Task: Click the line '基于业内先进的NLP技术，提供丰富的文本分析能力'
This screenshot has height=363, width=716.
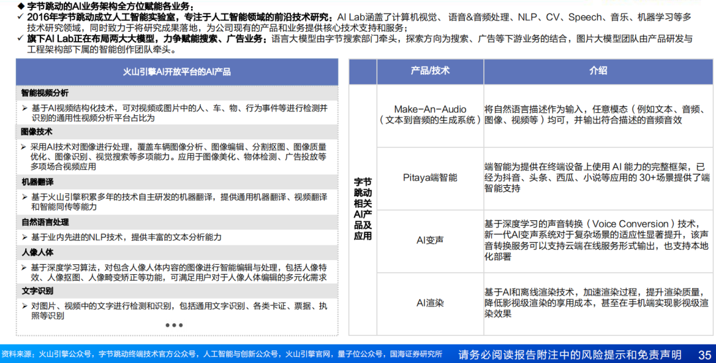Action: [127, 238]
